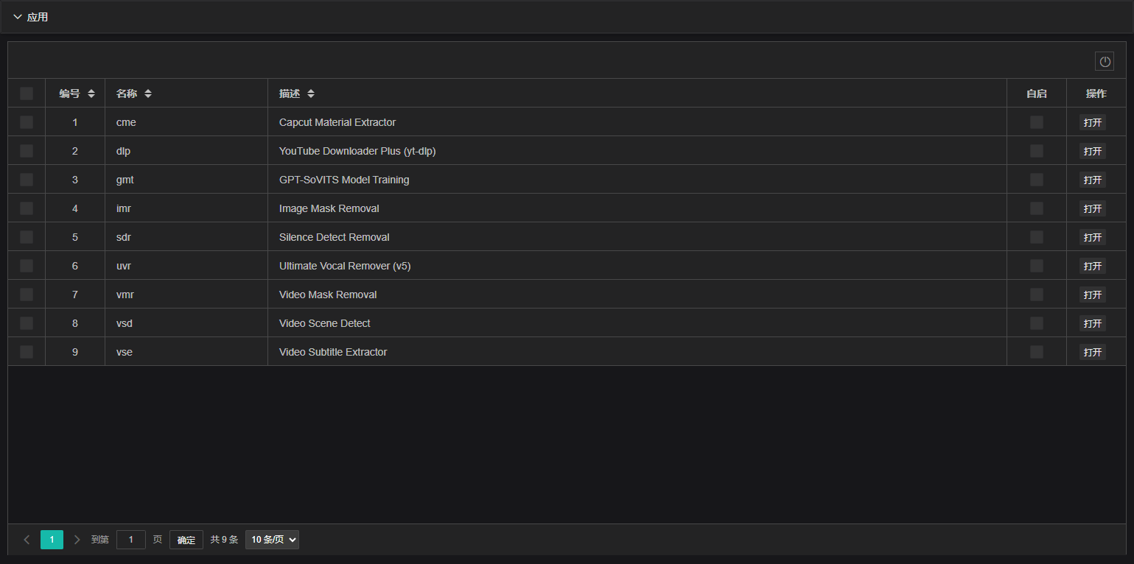Viewport: 1134px width, 564px height.
Task: Open the 10 条/页 page size dropdown
Action: click(x=272, y=539)
